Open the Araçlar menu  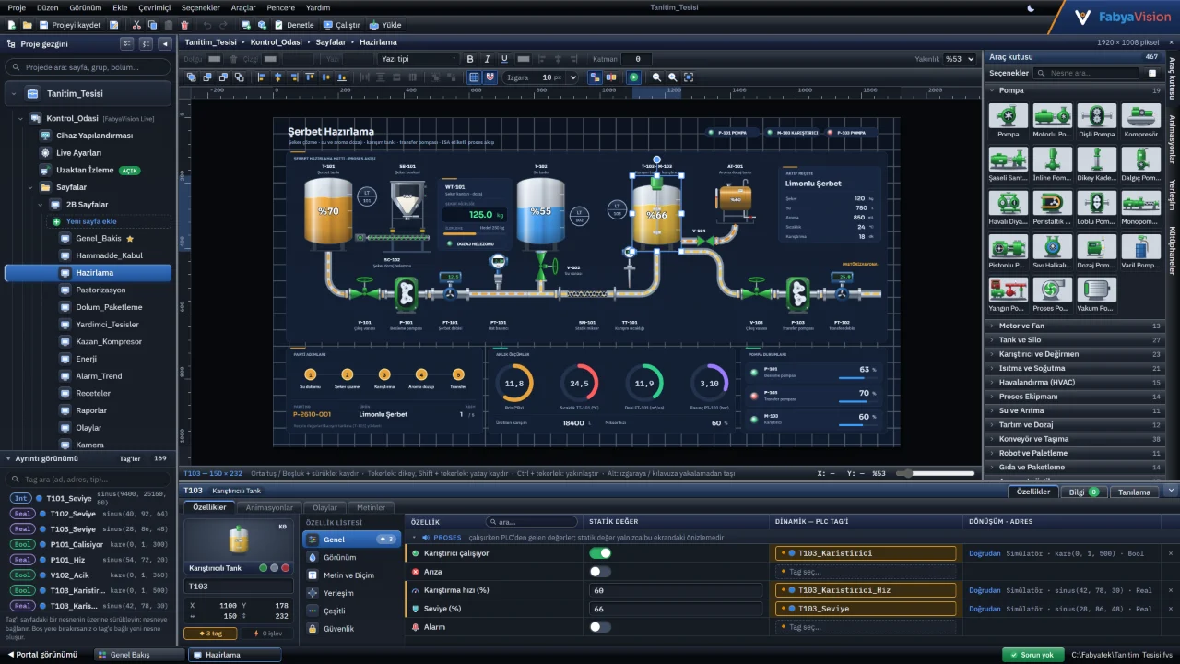coord(243,7)
